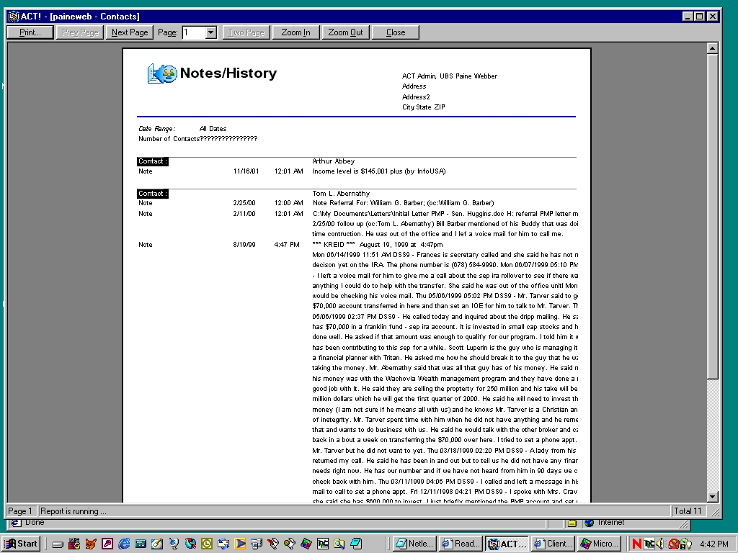The height and width of the screenshot is (553, 738).
Task: Switch to the ACT... taskbar button
Action: [x=507, y=544]
